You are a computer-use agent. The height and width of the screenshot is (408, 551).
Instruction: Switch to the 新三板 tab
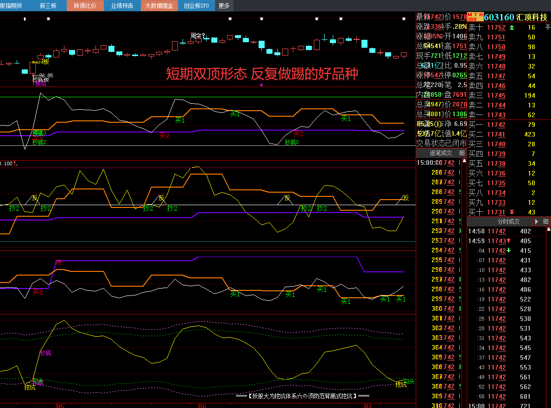click(48, 6)
